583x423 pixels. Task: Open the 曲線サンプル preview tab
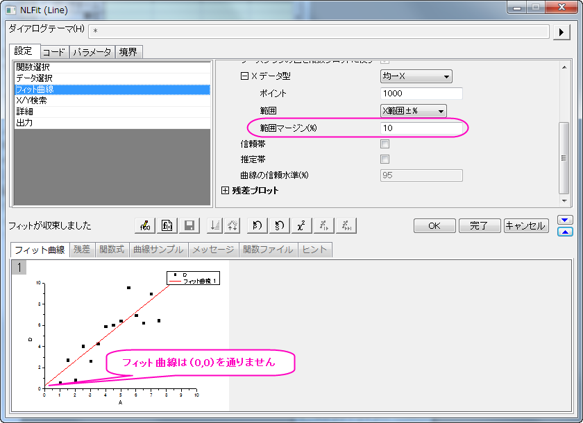(x=158, y=250)
